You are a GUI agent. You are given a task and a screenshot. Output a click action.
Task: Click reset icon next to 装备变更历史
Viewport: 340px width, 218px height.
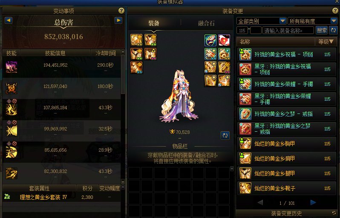(334, 213)
